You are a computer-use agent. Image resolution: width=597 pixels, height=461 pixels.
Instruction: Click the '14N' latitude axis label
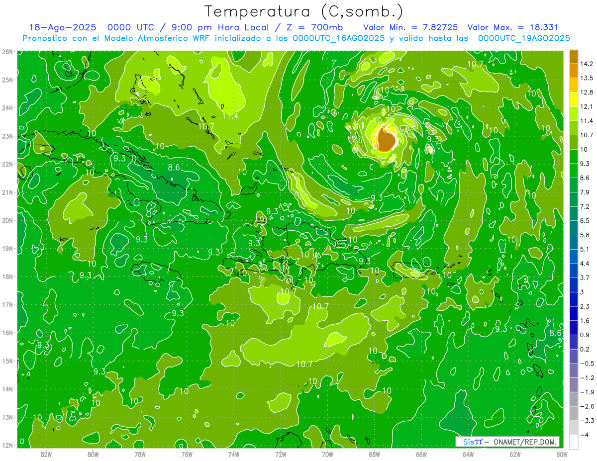(7, 389)
